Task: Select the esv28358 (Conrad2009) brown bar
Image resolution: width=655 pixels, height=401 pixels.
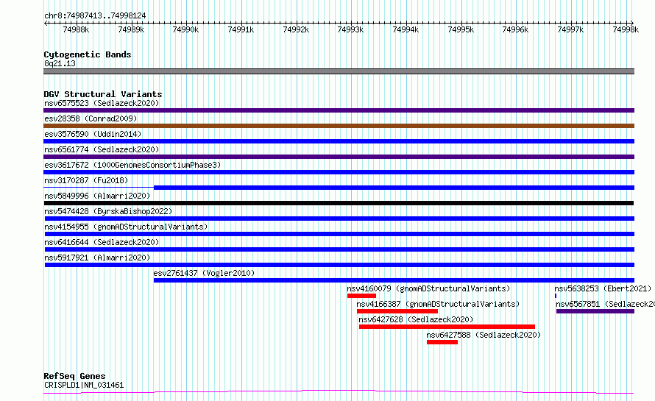Action: coord(339,126)
